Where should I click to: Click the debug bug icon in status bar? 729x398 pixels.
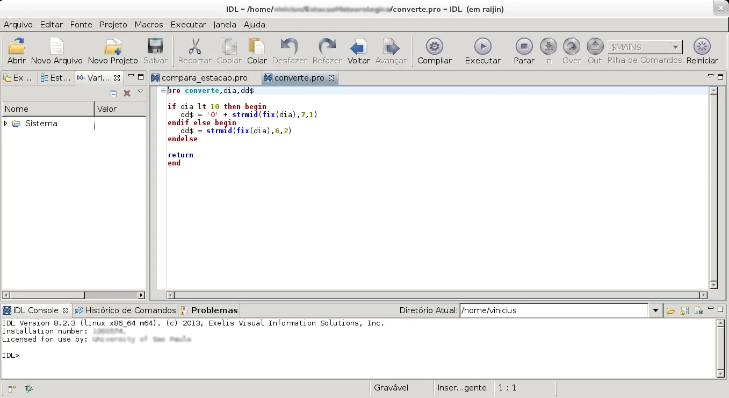(28, 388)
